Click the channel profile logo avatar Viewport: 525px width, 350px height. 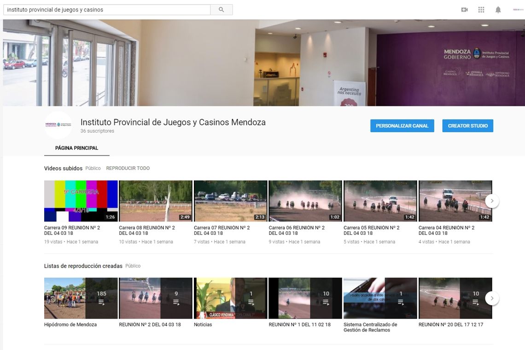point(58,125)
